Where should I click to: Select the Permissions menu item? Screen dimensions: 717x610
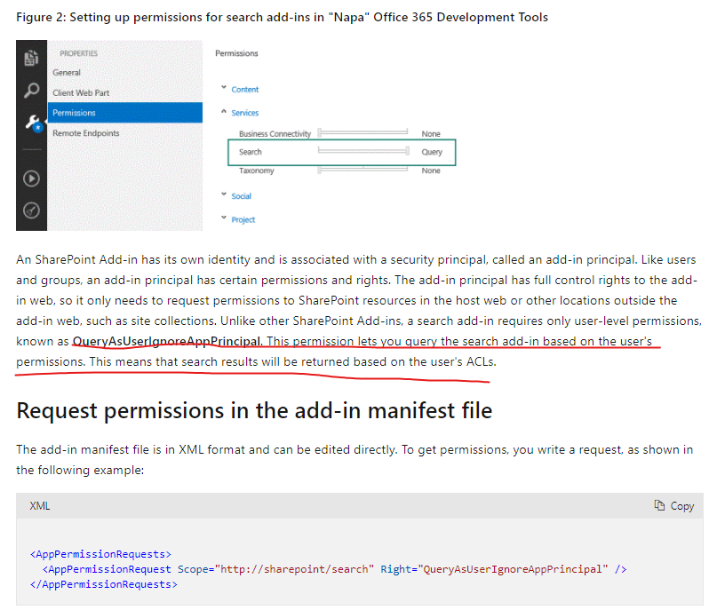[x=125, y=113]
